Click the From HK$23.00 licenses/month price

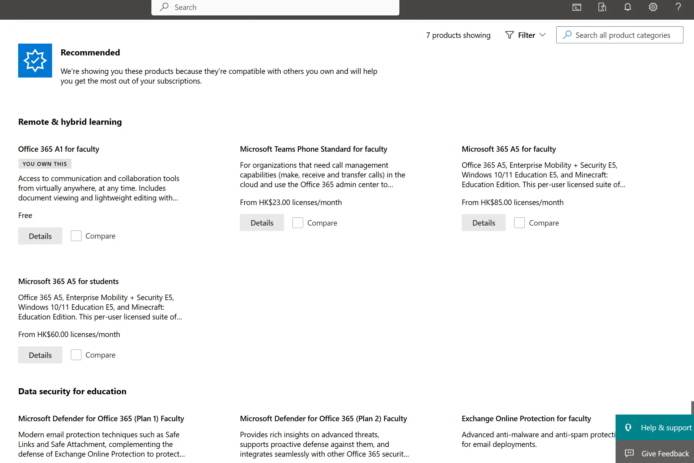(x=291, y=202)
